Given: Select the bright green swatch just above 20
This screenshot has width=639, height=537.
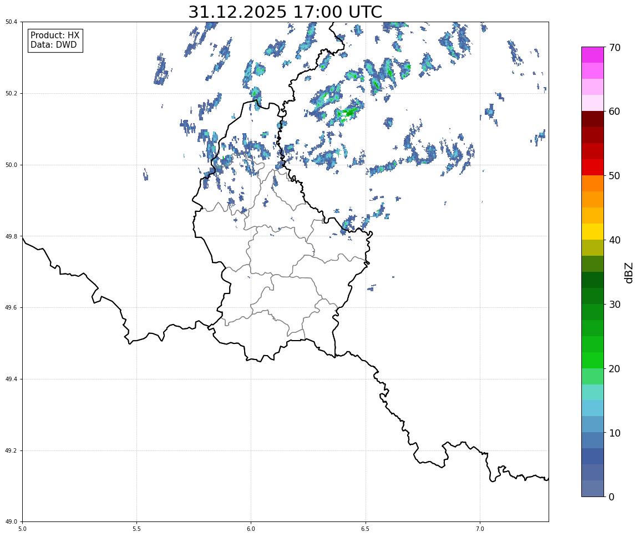Looking at the screenshot, I should pyautogui.click(x=592, y=360).
